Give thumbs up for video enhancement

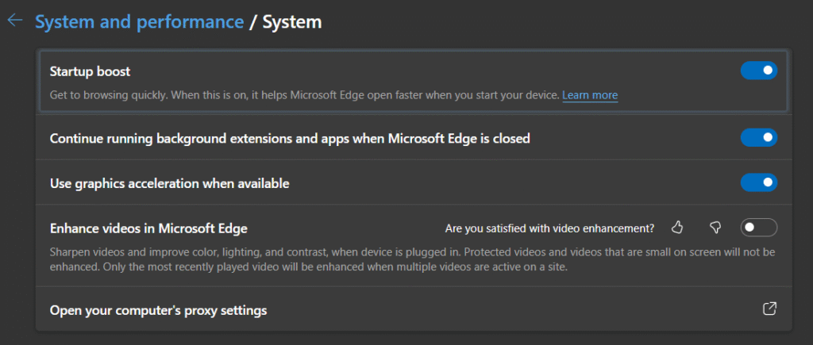pos(677,228)
